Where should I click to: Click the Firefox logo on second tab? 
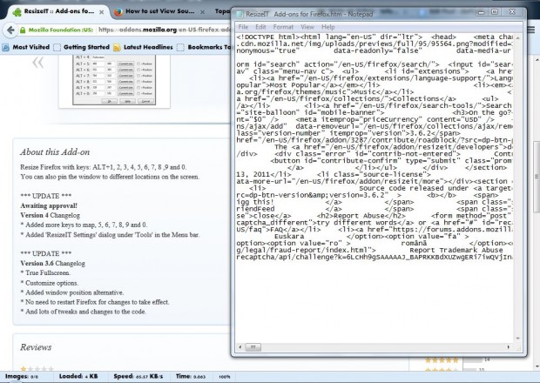click(x=118, y=12)
